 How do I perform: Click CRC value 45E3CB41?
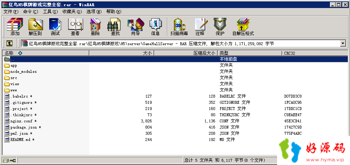[293, 121]
